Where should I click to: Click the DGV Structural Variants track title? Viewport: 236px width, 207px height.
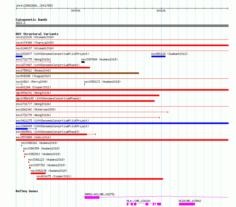click(x=37, y=34)
